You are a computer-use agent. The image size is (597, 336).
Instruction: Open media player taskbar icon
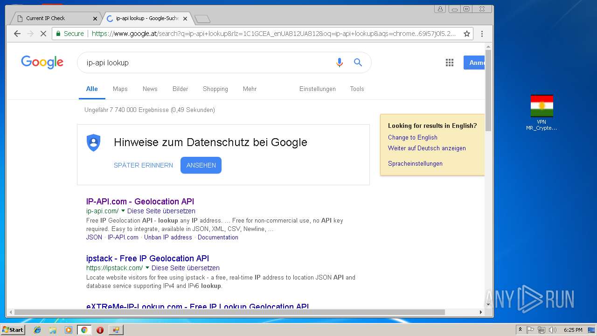[69, 330]
